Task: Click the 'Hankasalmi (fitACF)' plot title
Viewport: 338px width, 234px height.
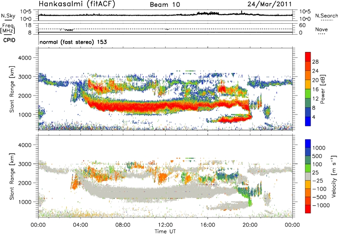Action: point(77,4)
